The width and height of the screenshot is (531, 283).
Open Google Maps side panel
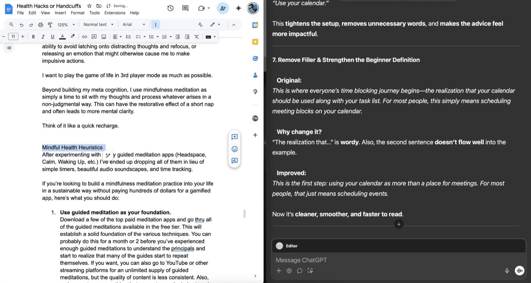(255, 92)
